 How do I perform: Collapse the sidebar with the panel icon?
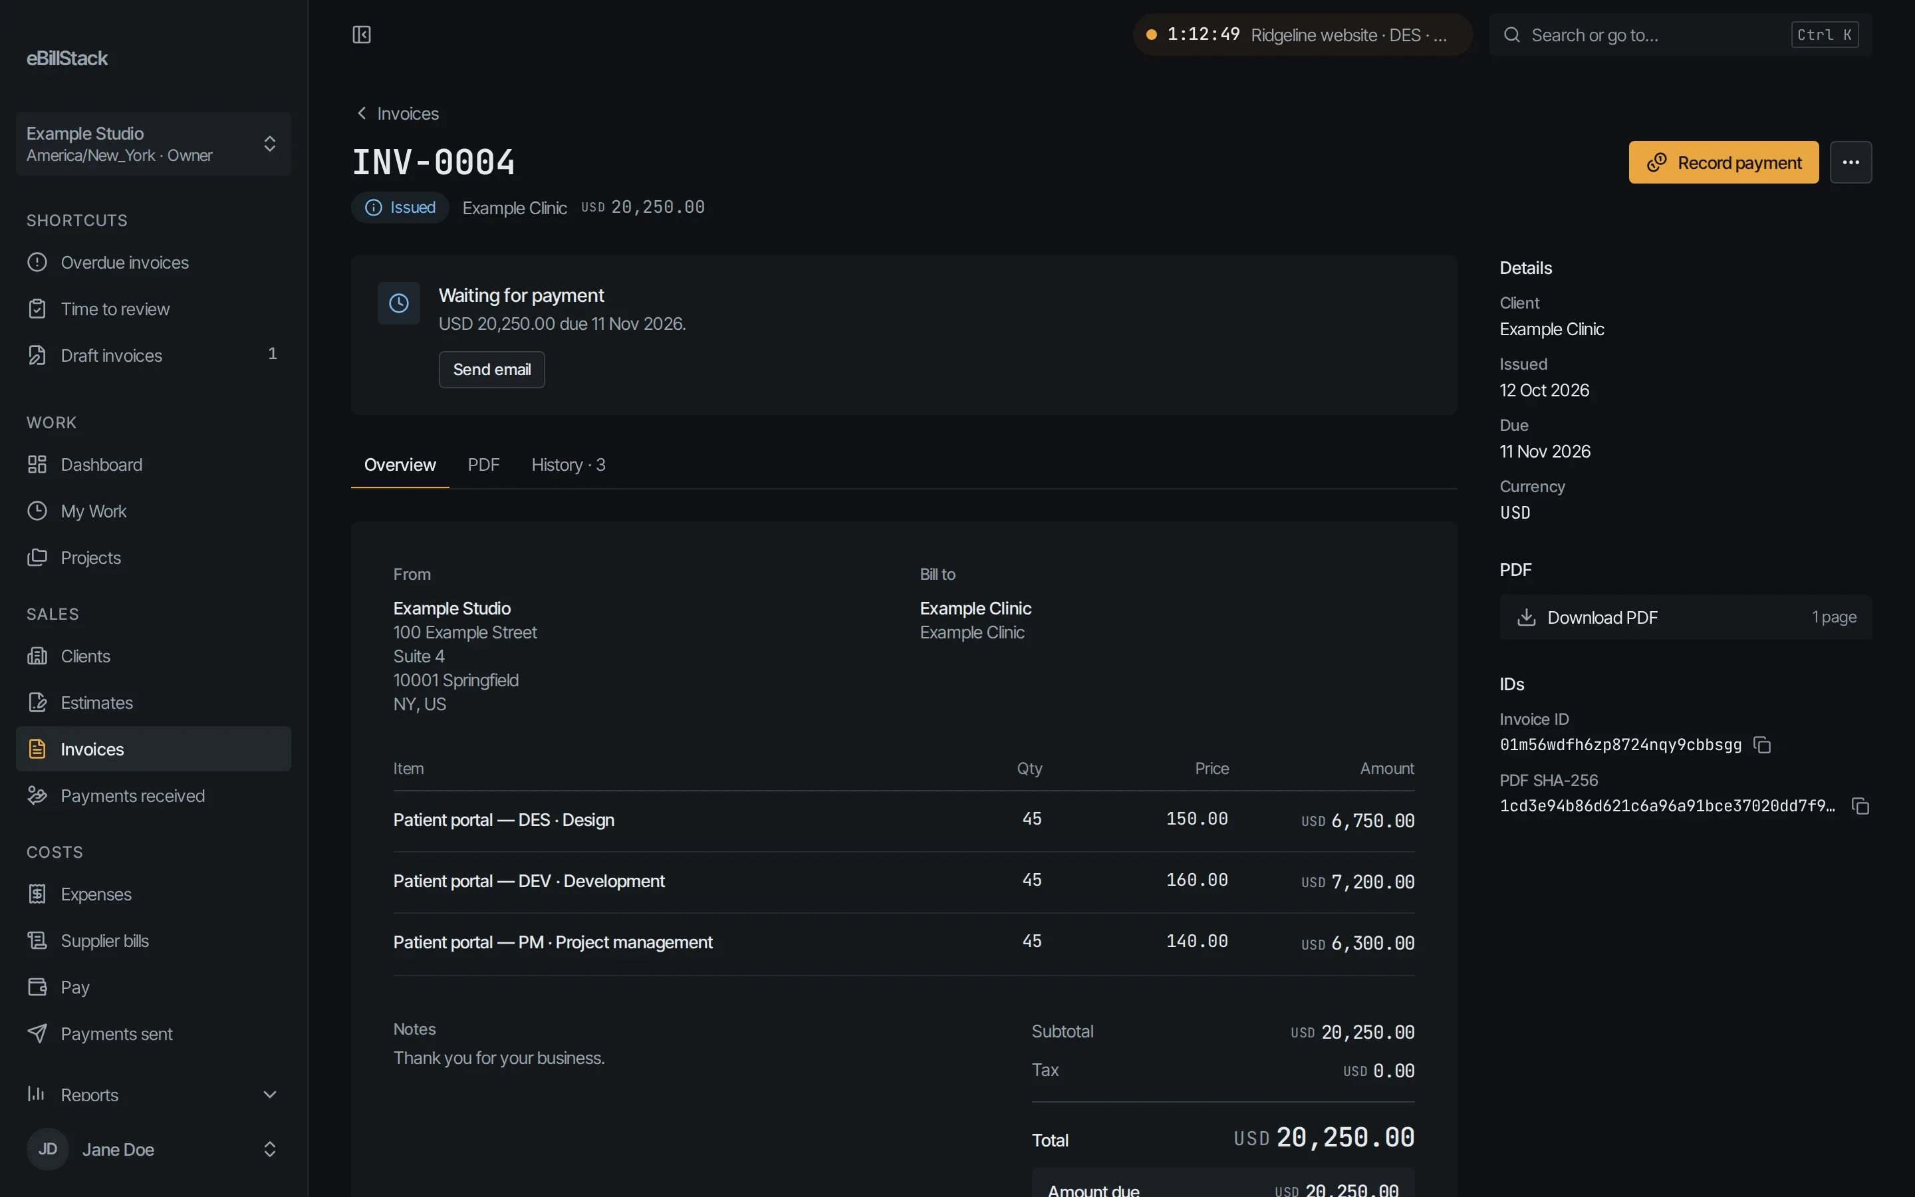pyautogui.click(x=362, y=35)
